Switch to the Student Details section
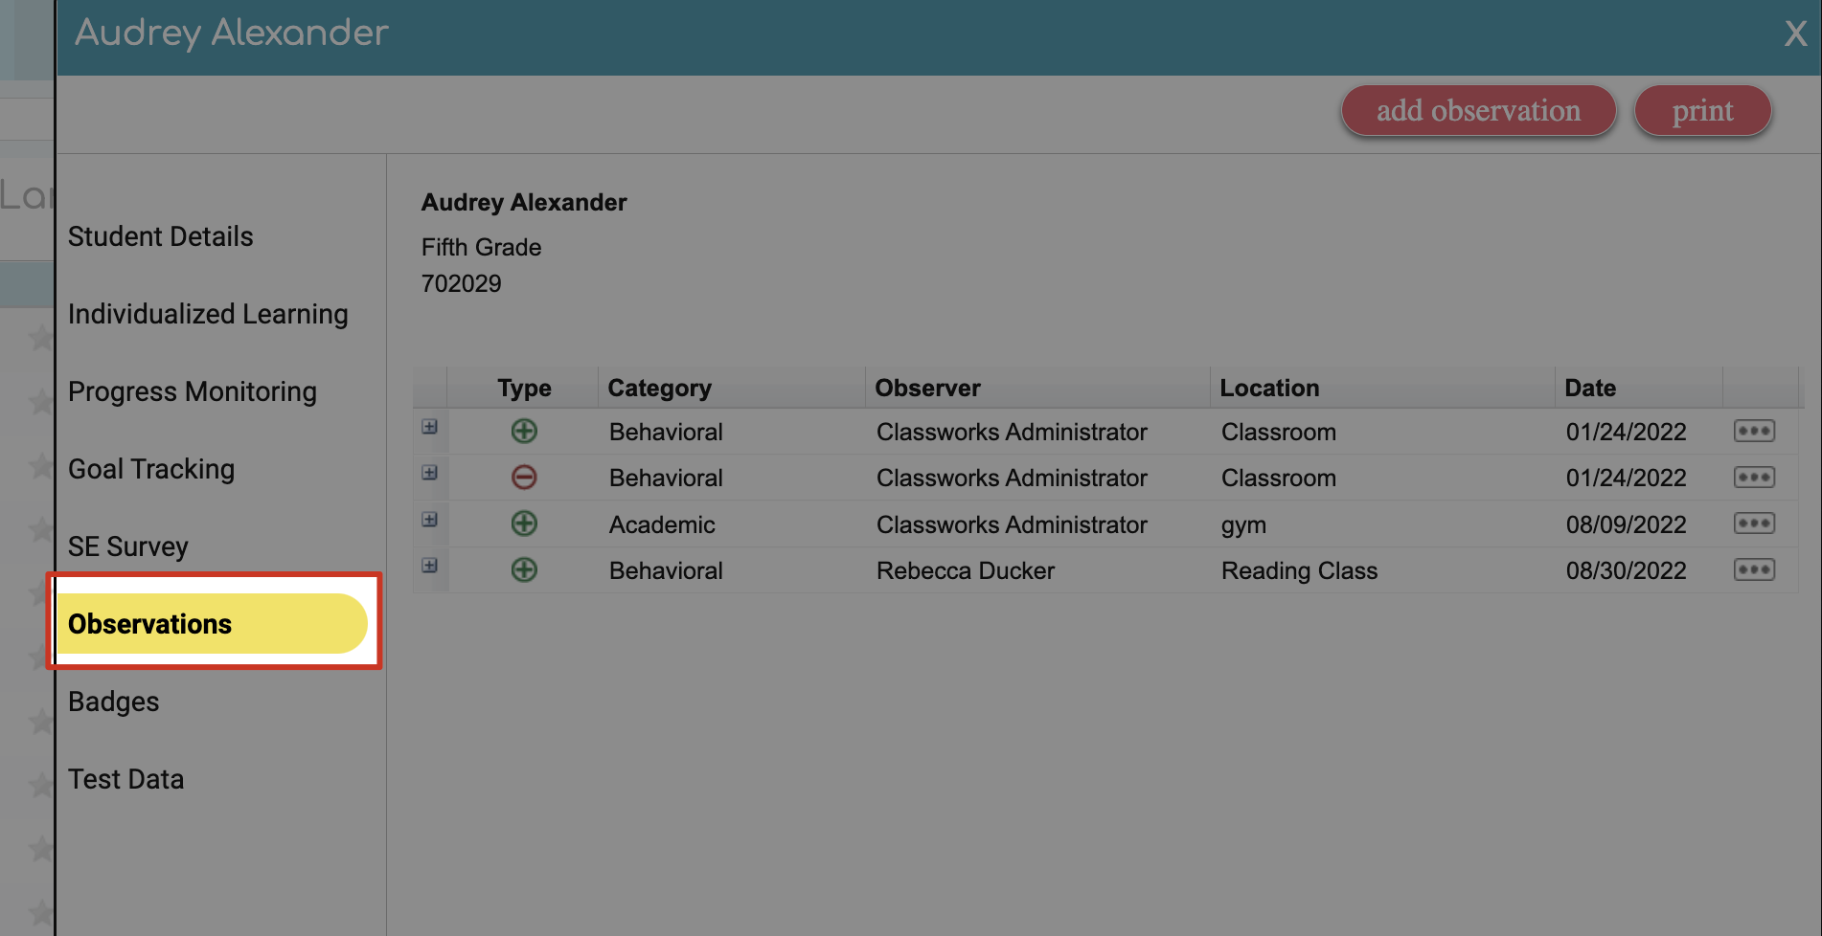Screen dimensions: 1822x936 160,236
